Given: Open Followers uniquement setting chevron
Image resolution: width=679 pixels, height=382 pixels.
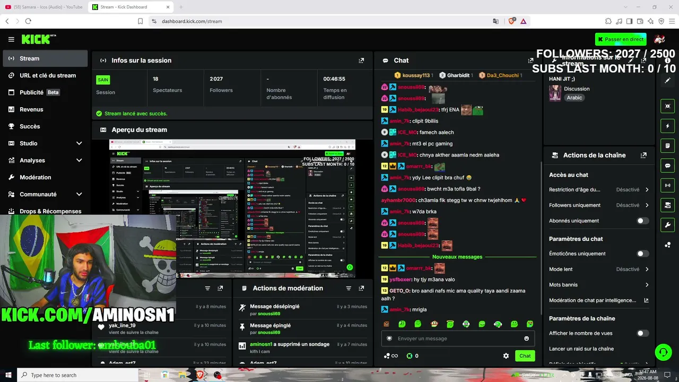Looking at the screenshot, I should tap(647, 205).
